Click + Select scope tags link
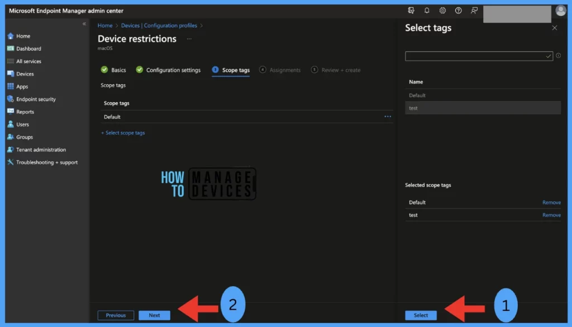The height and width of the screenshot is (327, 572). click(x=123, y=133)
